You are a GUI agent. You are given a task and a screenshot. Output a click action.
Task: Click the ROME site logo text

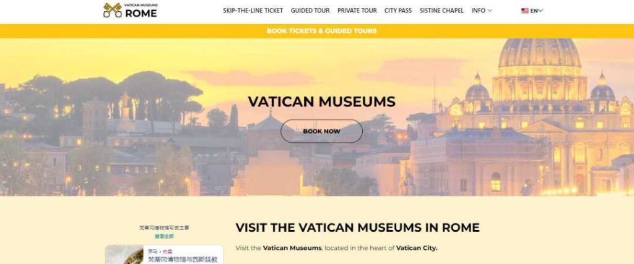(x=141, y=13)
